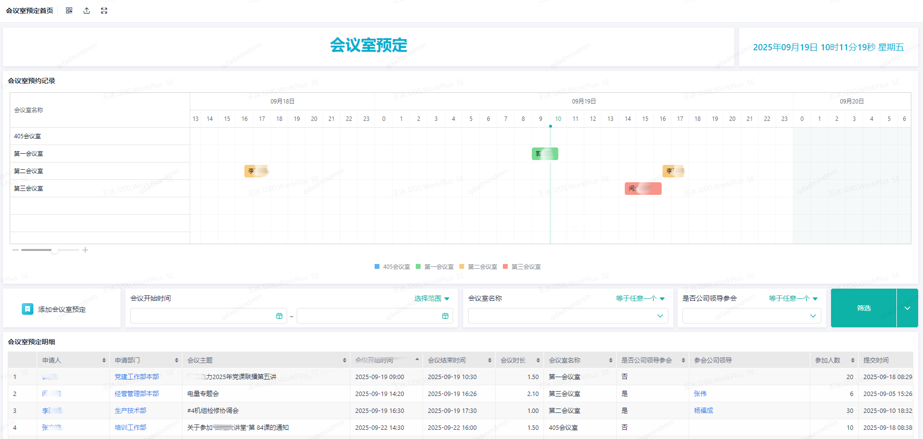Open the calendar icon in the end time field

(445, 316)
